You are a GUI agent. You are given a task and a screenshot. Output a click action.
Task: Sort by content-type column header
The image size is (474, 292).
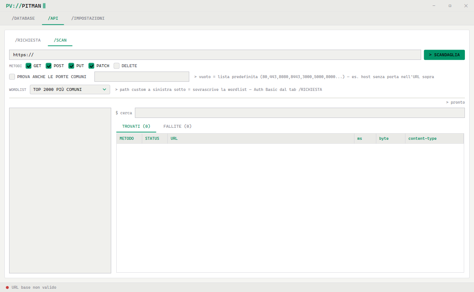[434, 139]
